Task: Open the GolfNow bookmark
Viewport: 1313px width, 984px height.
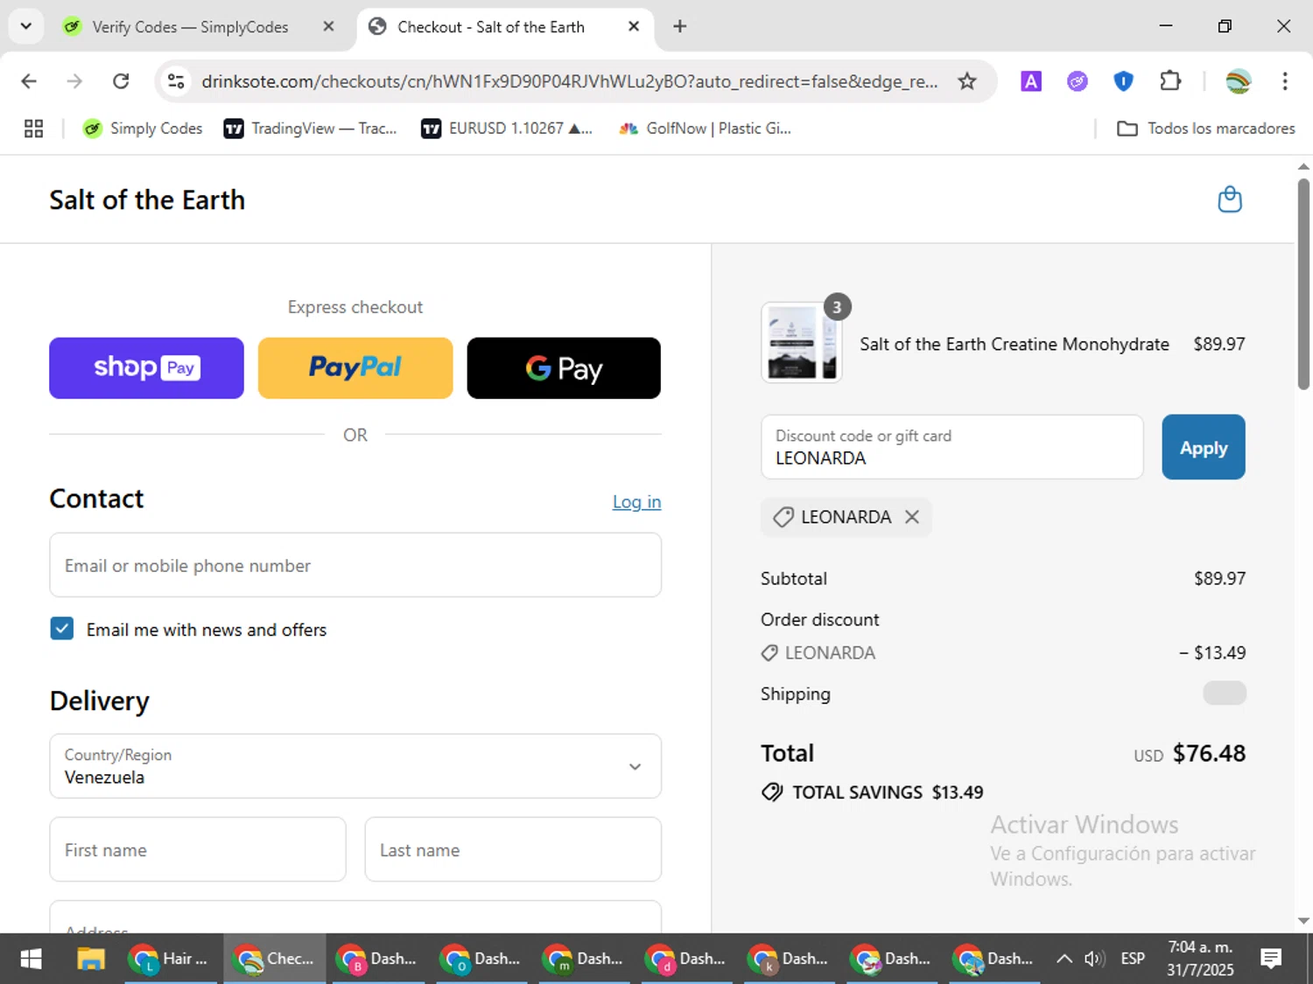Action: coord(705,129)
